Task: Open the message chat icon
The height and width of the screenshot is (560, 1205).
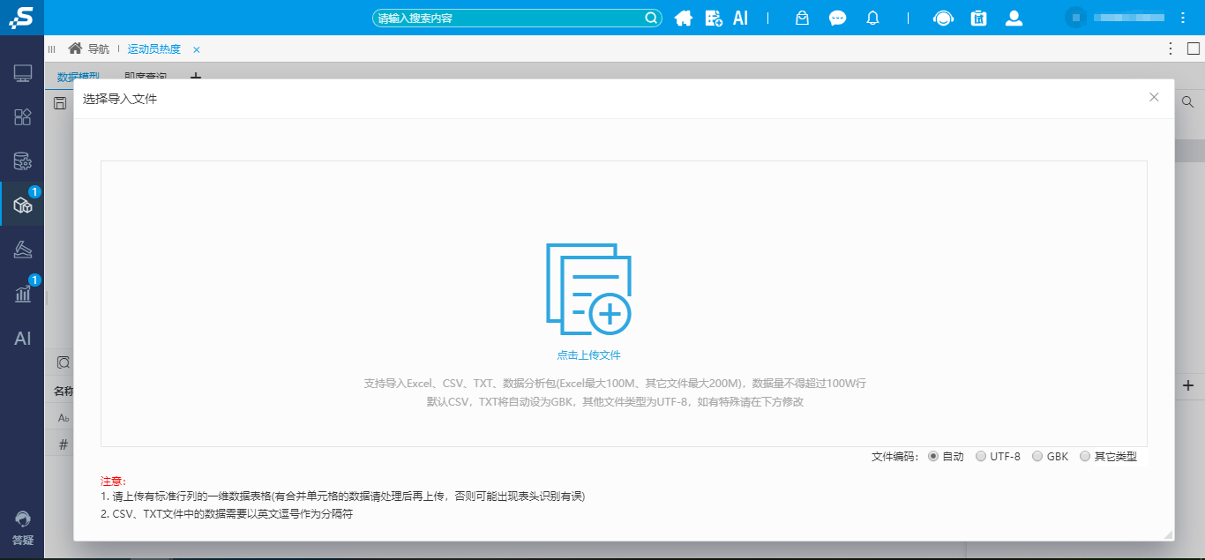Action: click(837, 18)
